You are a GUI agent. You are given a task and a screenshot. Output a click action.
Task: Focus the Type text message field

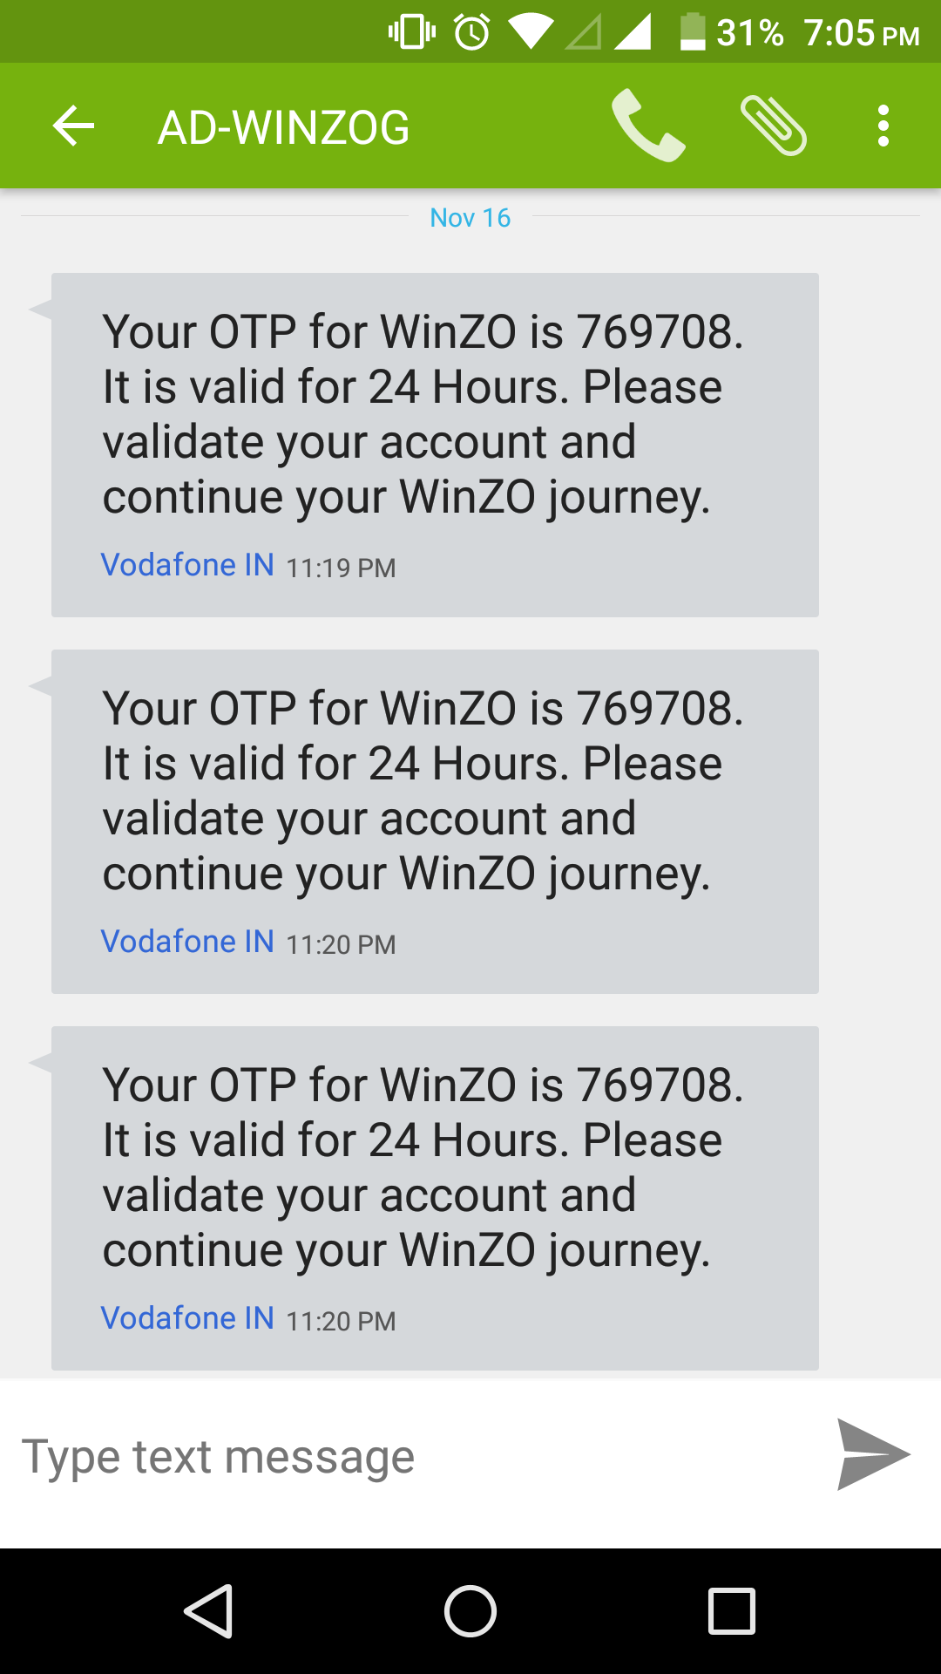coord(410,1457)
